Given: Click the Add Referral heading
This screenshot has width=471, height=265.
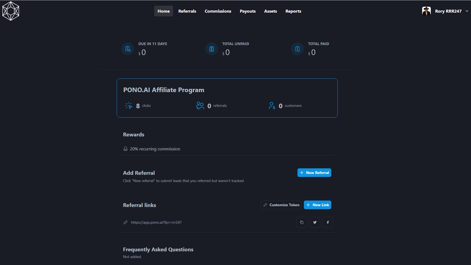Looking at the screenshot, I should [139, 173].
